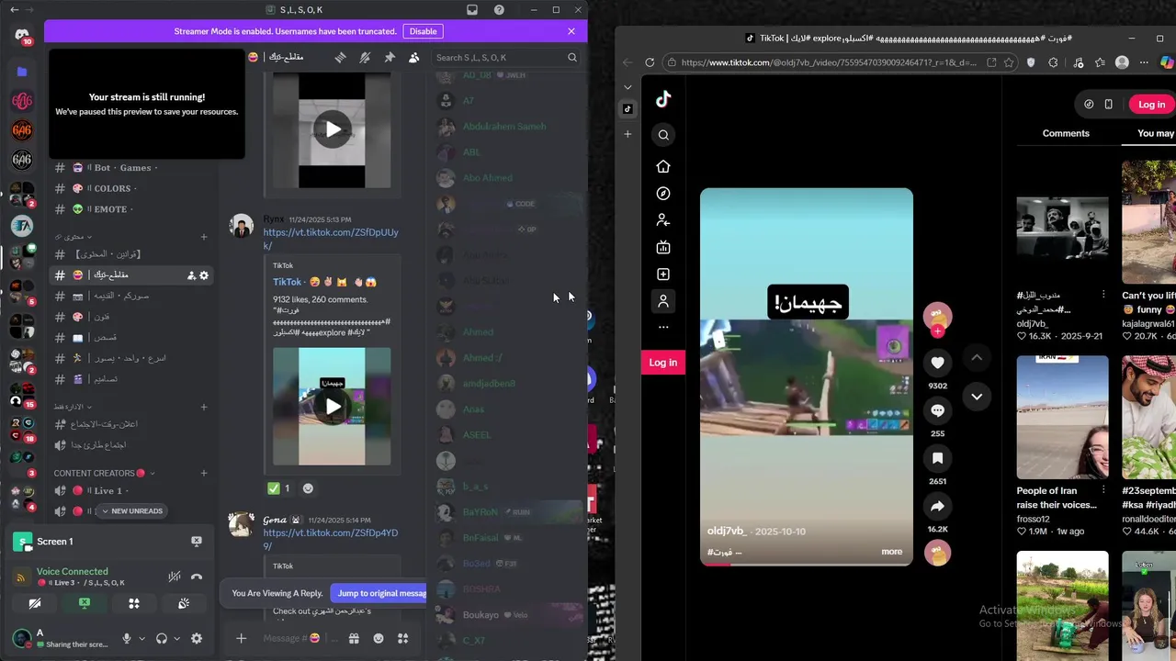Add reaction under Rynx's message
The width and height of the screenshot is (1176, 661).
pyautogui.click(x=308, y=488)
